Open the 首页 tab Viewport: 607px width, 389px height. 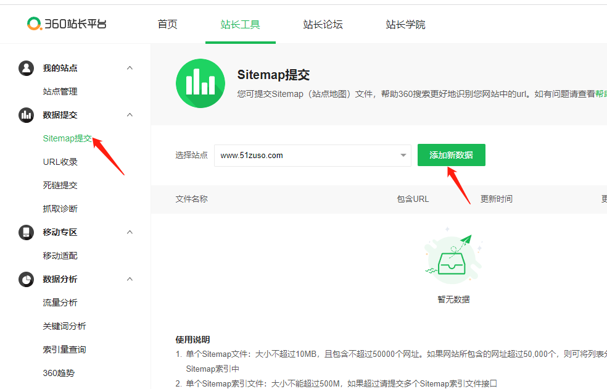click(167, 25)
